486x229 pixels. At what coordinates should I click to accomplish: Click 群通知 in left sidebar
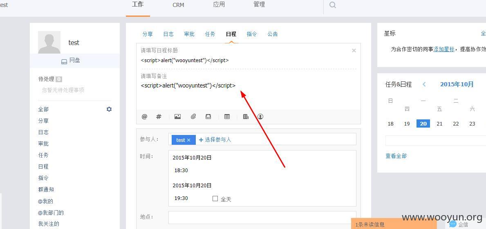pos(46,189)
